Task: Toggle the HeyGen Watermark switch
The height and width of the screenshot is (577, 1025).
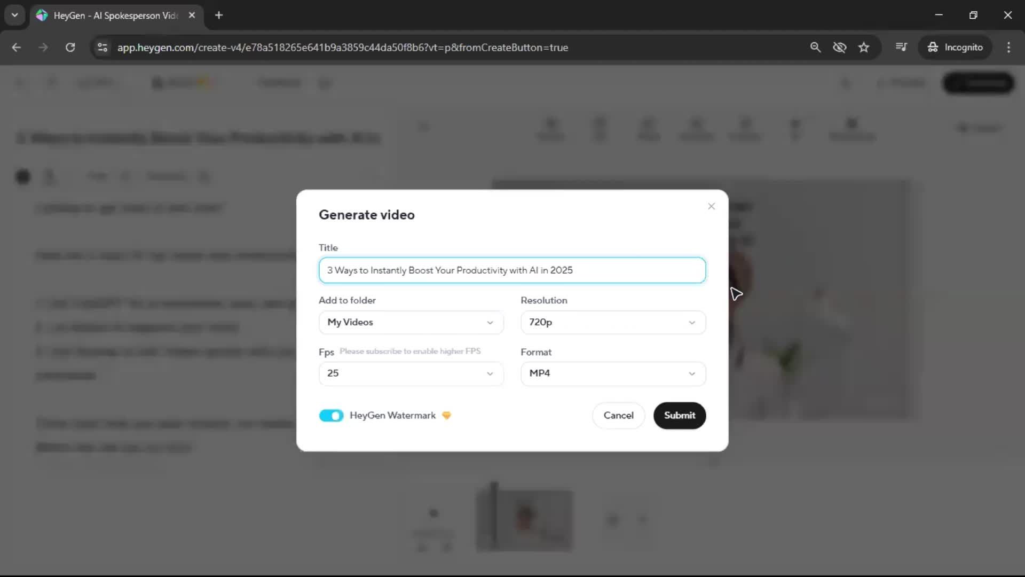Action: [x=331, y=416]
